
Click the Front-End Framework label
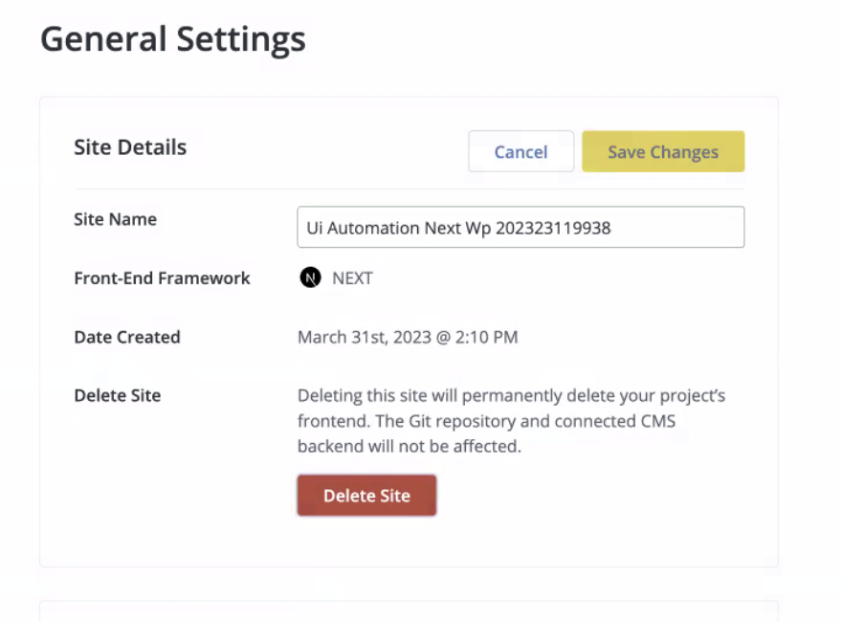[x=162, y=278]
